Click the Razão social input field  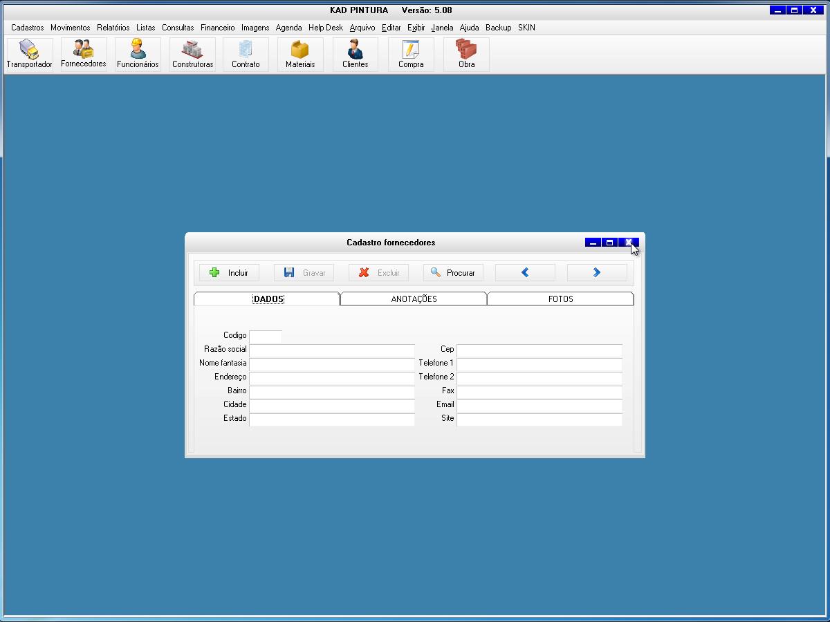click(x=331, y=350)
